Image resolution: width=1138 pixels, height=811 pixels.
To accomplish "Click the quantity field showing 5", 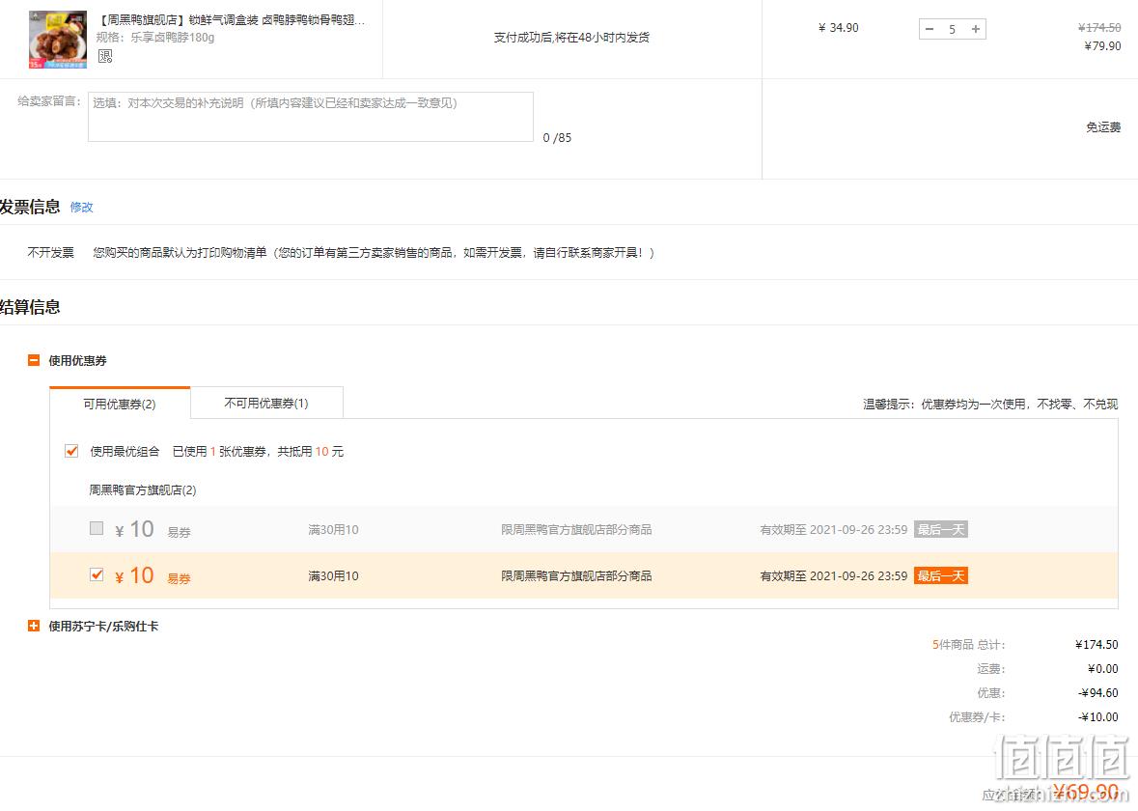I will click(953, 29).
